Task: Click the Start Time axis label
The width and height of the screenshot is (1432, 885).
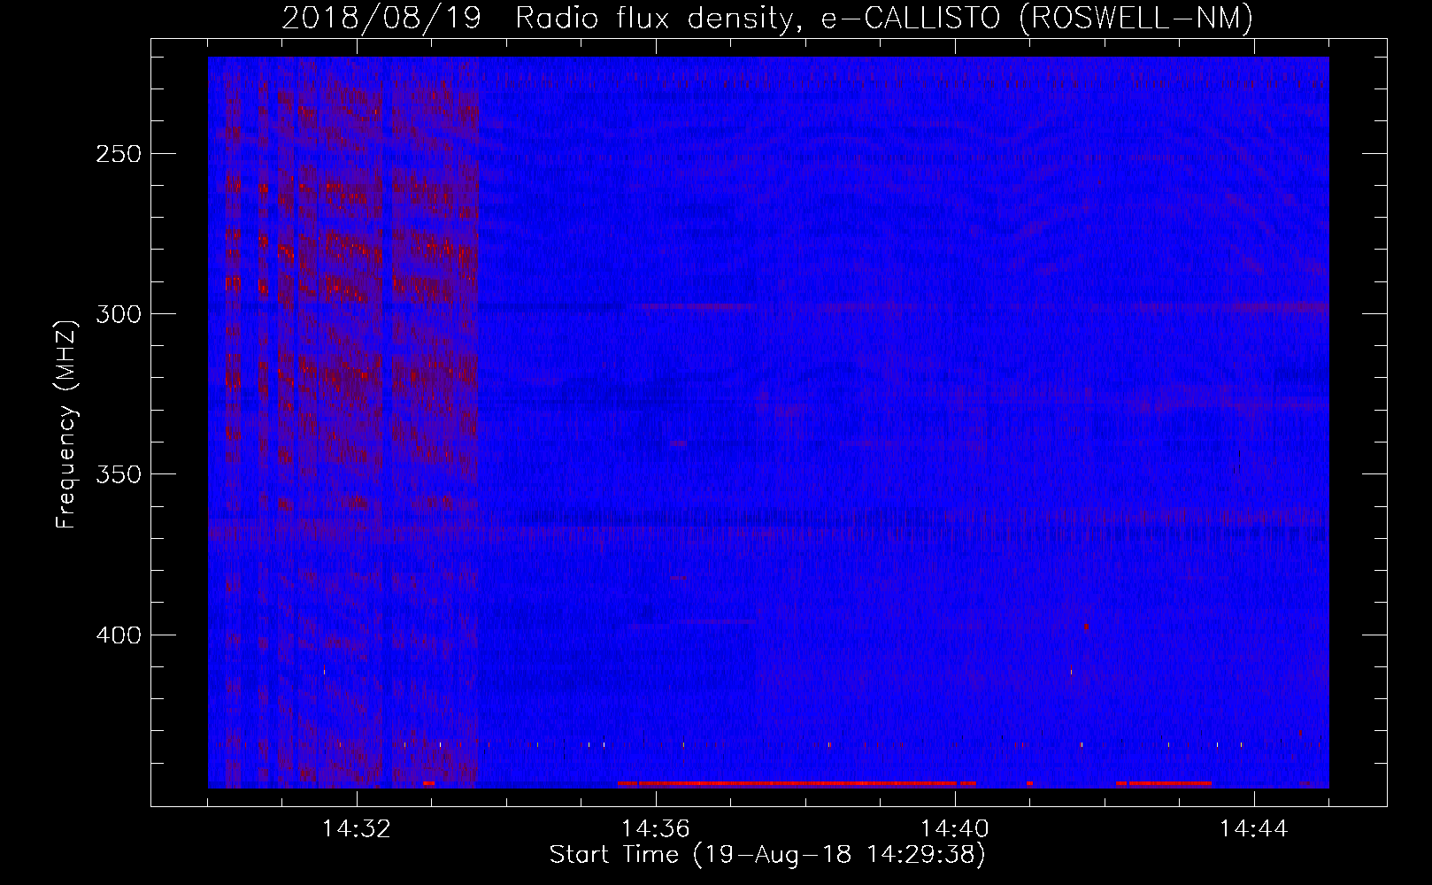Action: coord(767,855)
